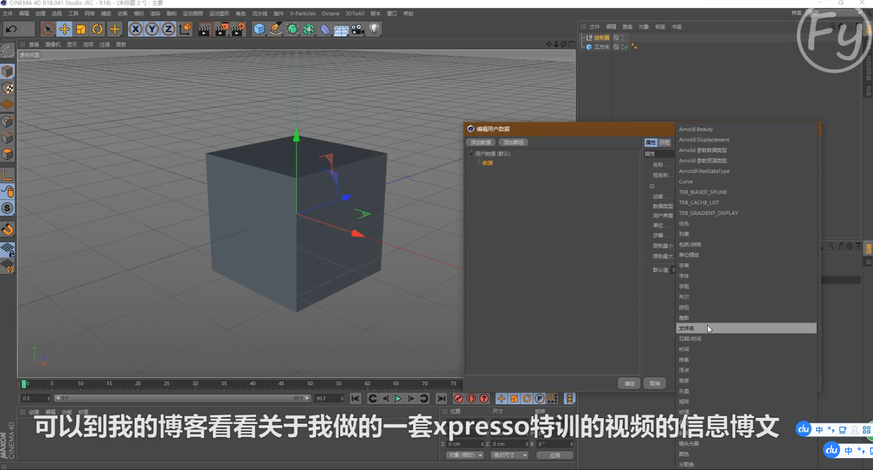Image resolution: width=873 pixels, height=470 pixels.
Task: Toggle the Z axis lock
Action: (x=168, y=29)
